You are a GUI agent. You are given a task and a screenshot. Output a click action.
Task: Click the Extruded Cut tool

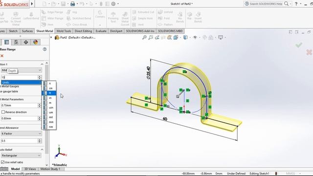[x=143, y=12]
